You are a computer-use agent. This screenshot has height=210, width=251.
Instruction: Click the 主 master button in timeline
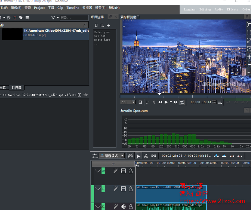point(113,164)
